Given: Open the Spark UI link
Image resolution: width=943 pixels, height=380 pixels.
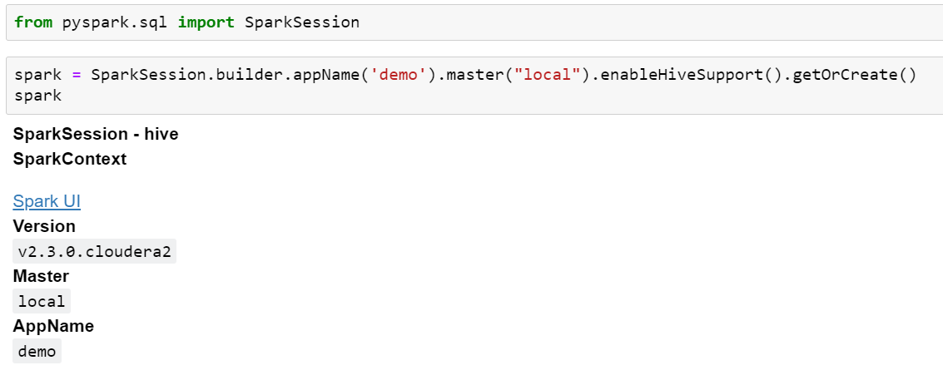Looking at the screenshot, I should pos(47,201).
